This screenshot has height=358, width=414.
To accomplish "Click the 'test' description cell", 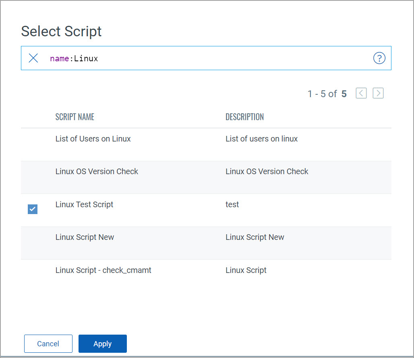I will tap(232, 205).
